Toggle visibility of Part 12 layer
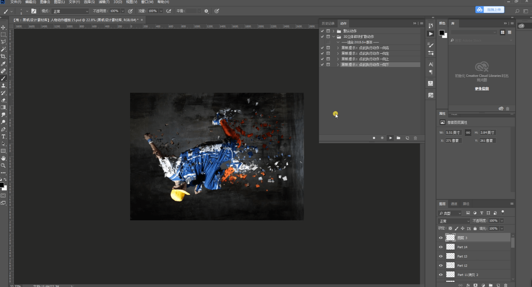The width and height of the screenshot is (532, 287). point(441,266)
